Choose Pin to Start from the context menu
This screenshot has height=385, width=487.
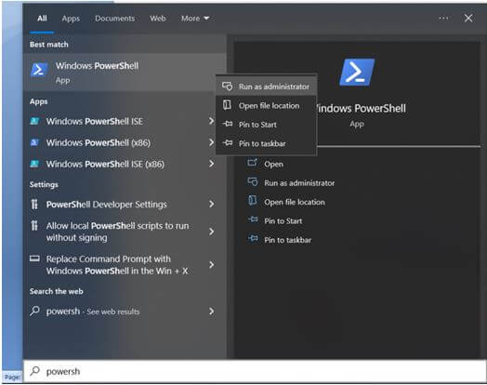pyautogui.click(x=266, y=125)
